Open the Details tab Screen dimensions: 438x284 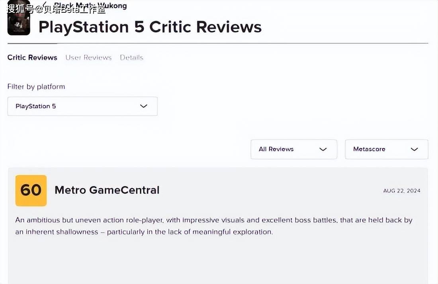131,58
